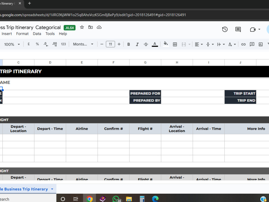This screenshot has width=269, height=202.
Task: Open the Tools menu
Action: coord(50,34)
